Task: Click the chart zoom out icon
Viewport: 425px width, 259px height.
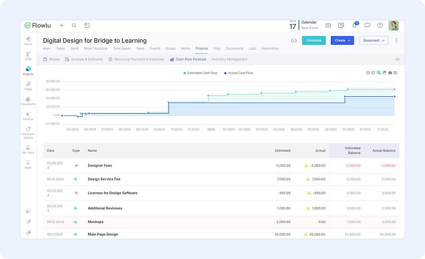Action: (x=373, y=73)
